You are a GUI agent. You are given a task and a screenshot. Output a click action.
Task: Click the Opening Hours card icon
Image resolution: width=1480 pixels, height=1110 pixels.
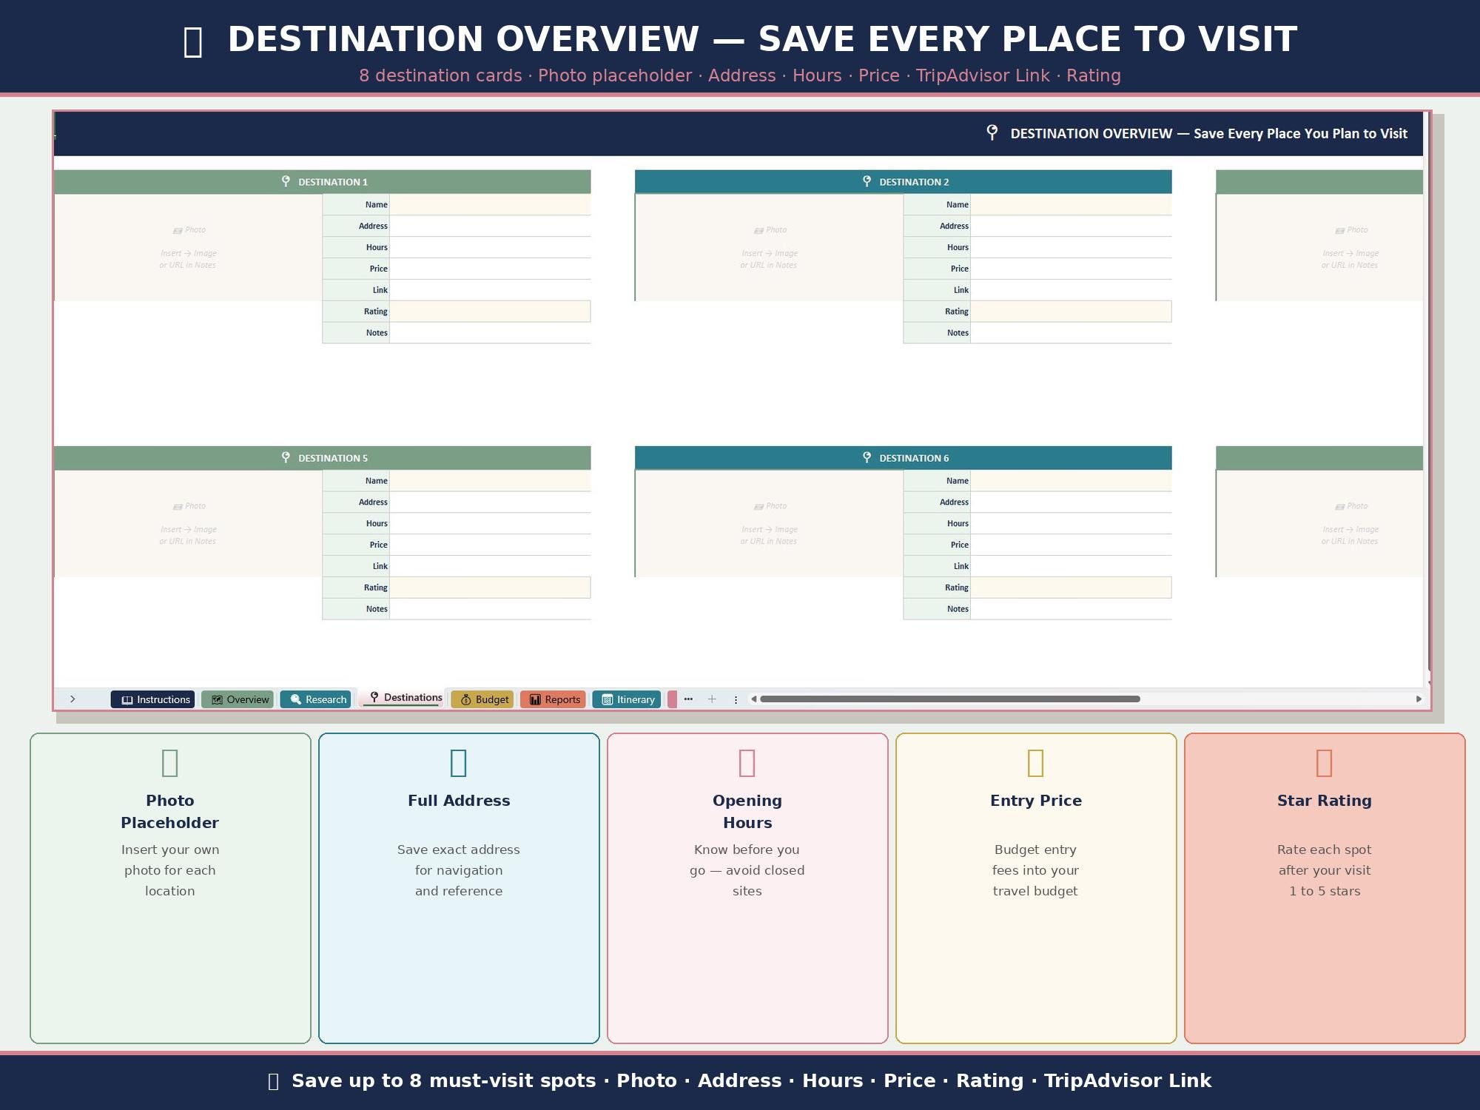pos(747,763)
